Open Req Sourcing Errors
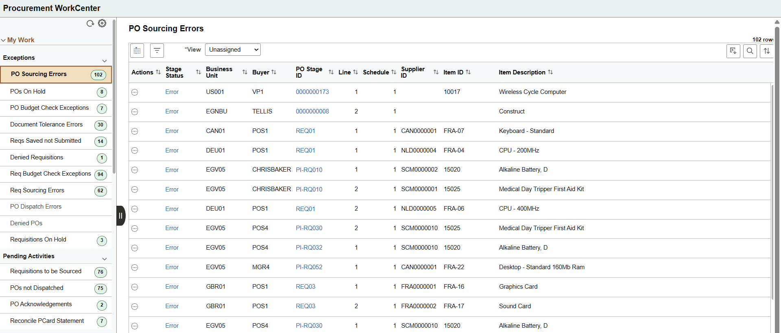Image resolution: width=781 pixels, height=333 pixels. (56, 191)
